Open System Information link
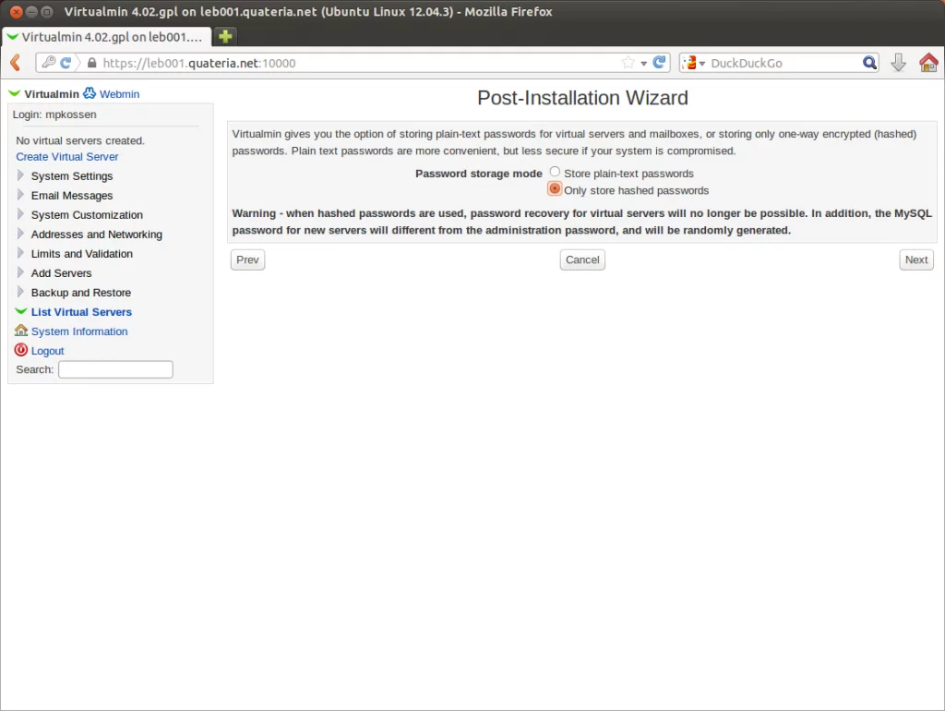The height and width of the screenshot is (711, 945). pyautogui.click(x=79, y=331)
